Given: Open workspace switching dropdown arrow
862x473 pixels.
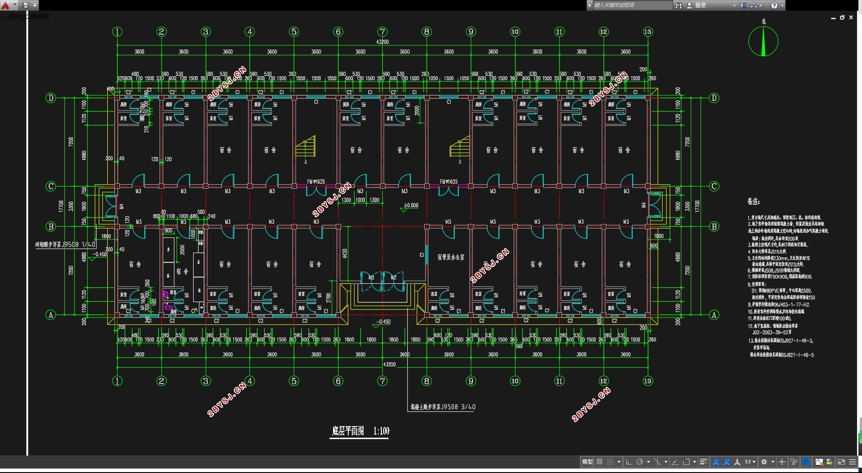Looking at the screenshot, I should [773, 462].
